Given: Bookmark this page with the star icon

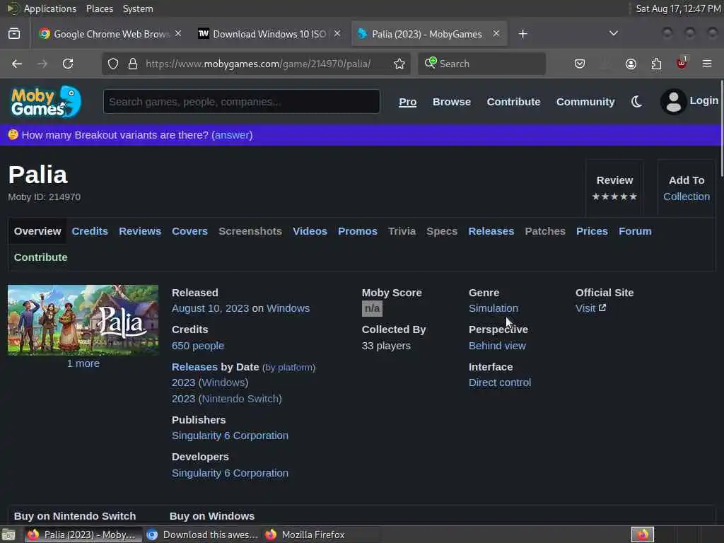Looking at the screenshot, I should pyautogui.click(x=399, y=64).
